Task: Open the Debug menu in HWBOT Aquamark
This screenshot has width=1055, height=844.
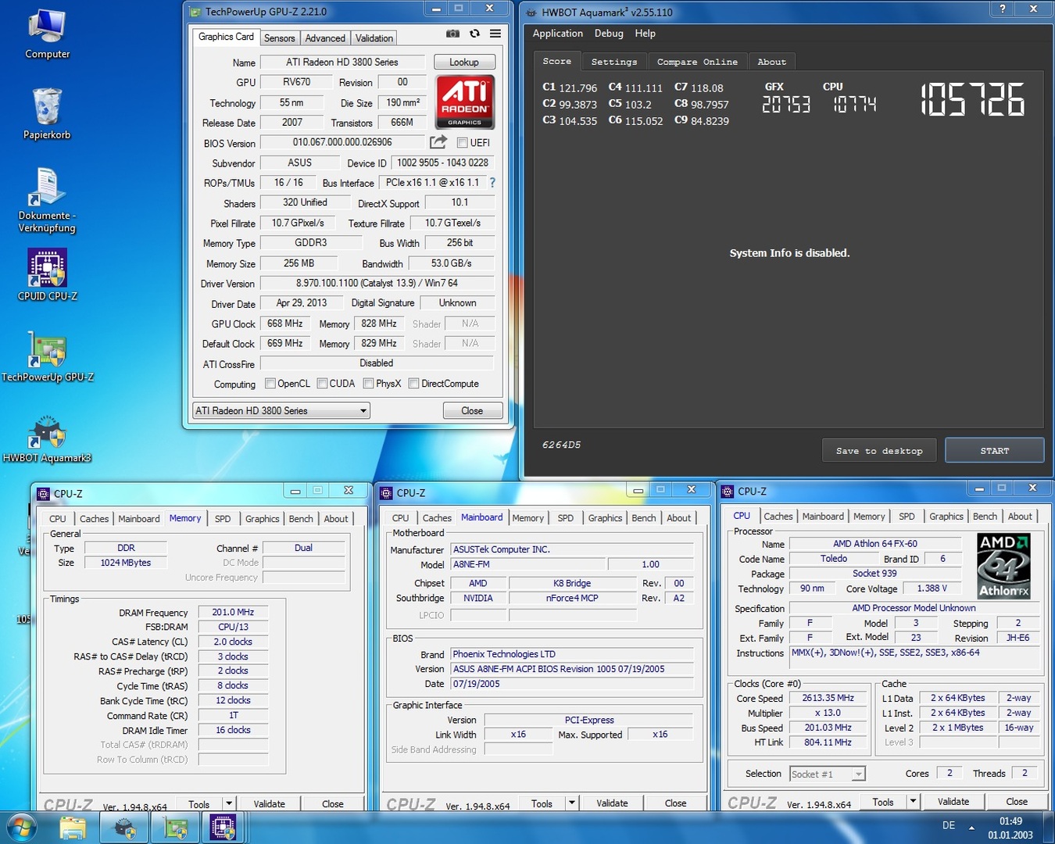Action: [609, 34]
